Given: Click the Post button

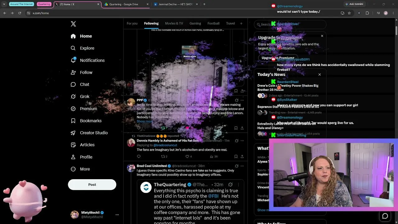Looking at the screenshot, I should coord(92,184).
